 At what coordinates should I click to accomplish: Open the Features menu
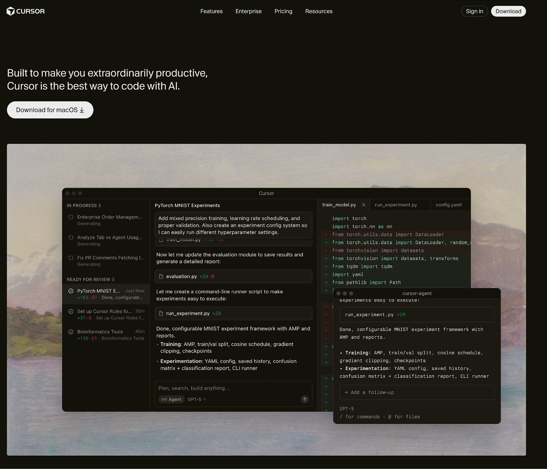211,11
